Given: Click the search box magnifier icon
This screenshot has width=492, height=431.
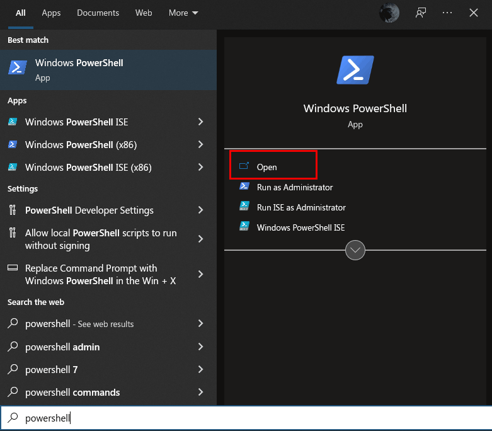Looking at the screenshot, I should 13,418.
